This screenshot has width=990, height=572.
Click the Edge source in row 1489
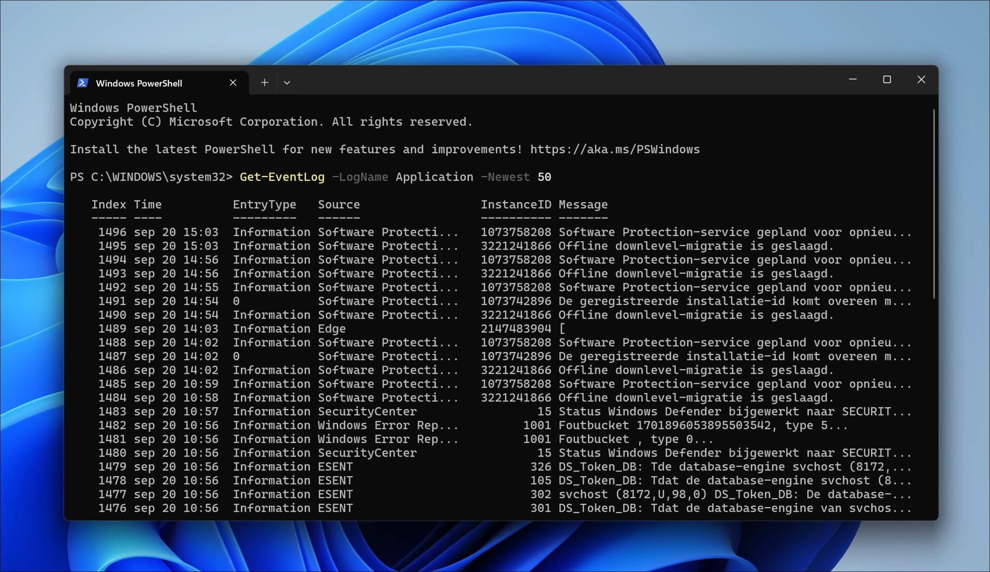(x=332, y=329)
